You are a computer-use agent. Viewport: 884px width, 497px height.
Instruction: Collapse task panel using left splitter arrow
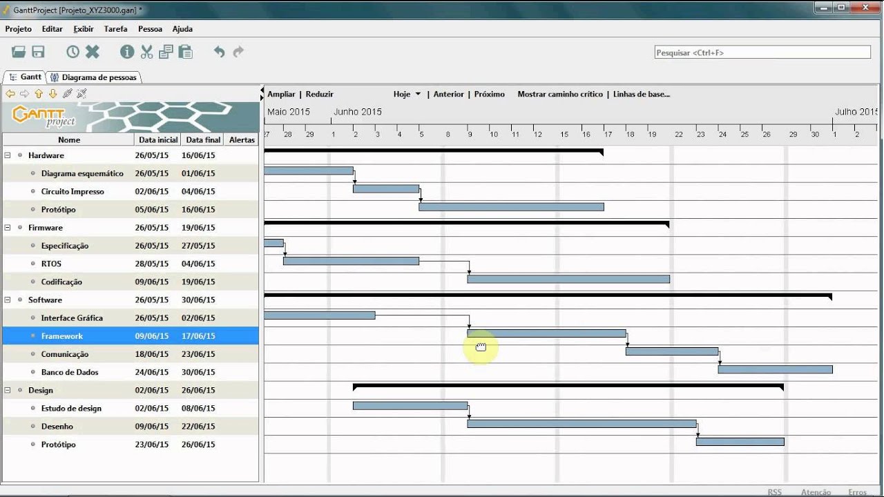pos(262,90)
